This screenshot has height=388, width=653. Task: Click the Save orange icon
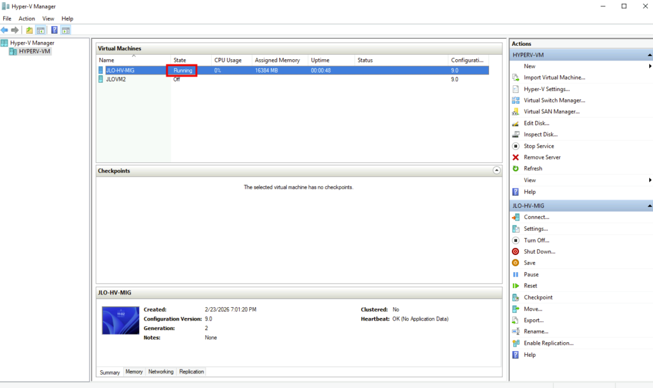(x=516, y=263)
